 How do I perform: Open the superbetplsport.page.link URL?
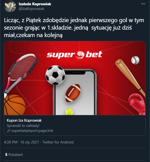32,131
